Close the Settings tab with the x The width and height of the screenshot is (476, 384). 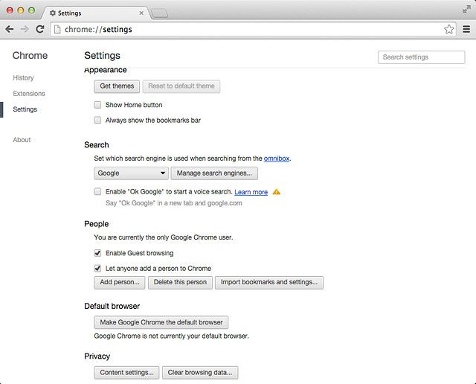(141, 13)
